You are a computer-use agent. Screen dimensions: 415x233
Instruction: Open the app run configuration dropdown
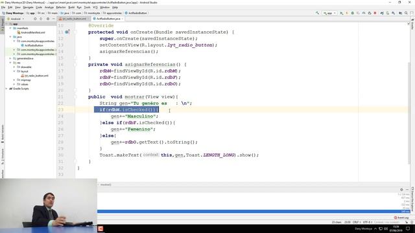point(329,13)
